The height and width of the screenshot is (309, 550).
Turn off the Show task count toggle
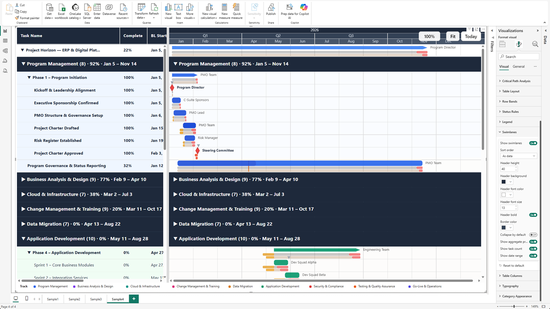click(533, 249)
